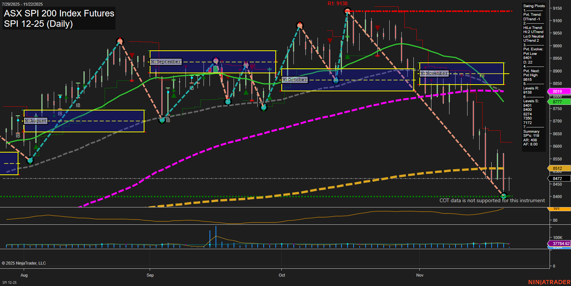The image size is (571, 286).
Task: Select the Pvt. Next: entry
Action: click(532, 71)
